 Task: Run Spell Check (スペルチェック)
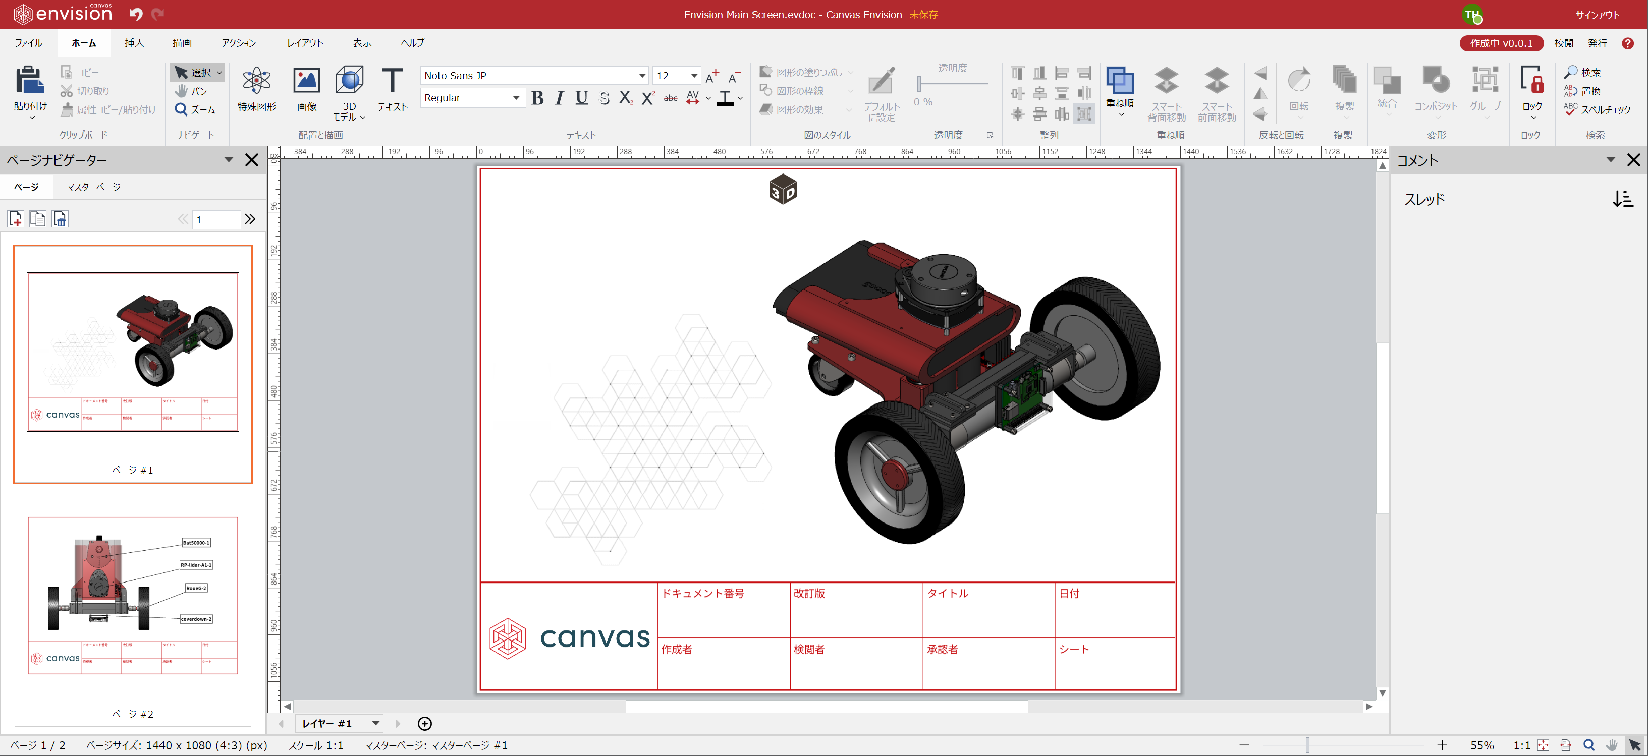pos(1598,109)
